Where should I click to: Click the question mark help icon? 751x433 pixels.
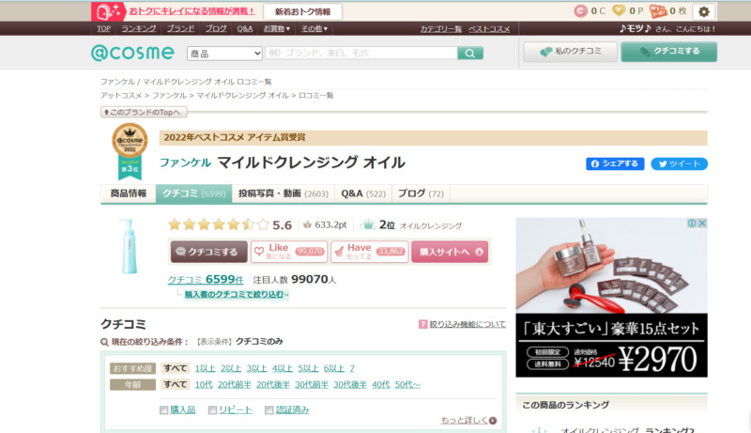(x=423, y=324)
